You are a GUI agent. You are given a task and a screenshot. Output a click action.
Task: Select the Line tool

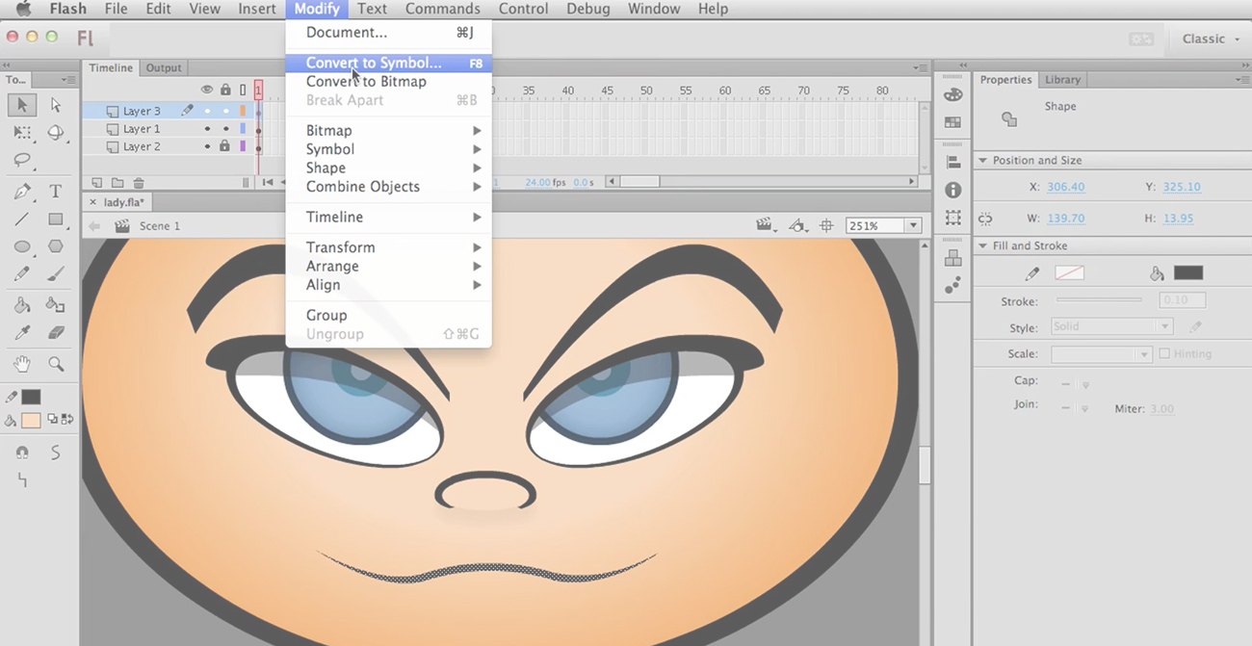click(x=22, y=220)
